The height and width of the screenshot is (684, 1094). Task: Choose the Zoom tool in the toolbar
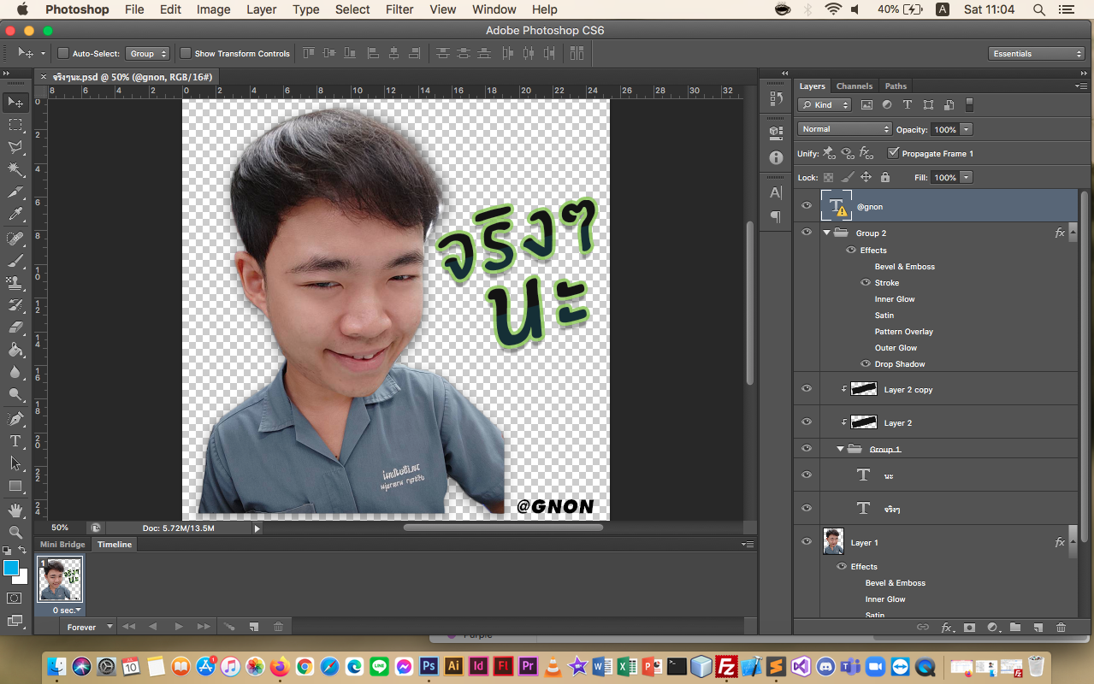pos(15,533)
